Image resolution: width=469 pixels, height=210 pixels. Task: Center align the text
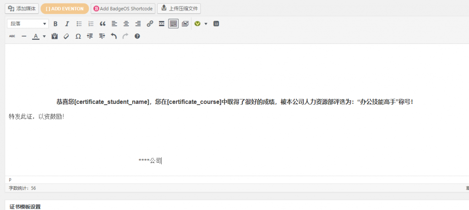pyautogui.click(x=126, y=24)
